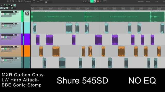Open the FX button on Shure 545 track

pyautogui.click(x=5, y=37)
